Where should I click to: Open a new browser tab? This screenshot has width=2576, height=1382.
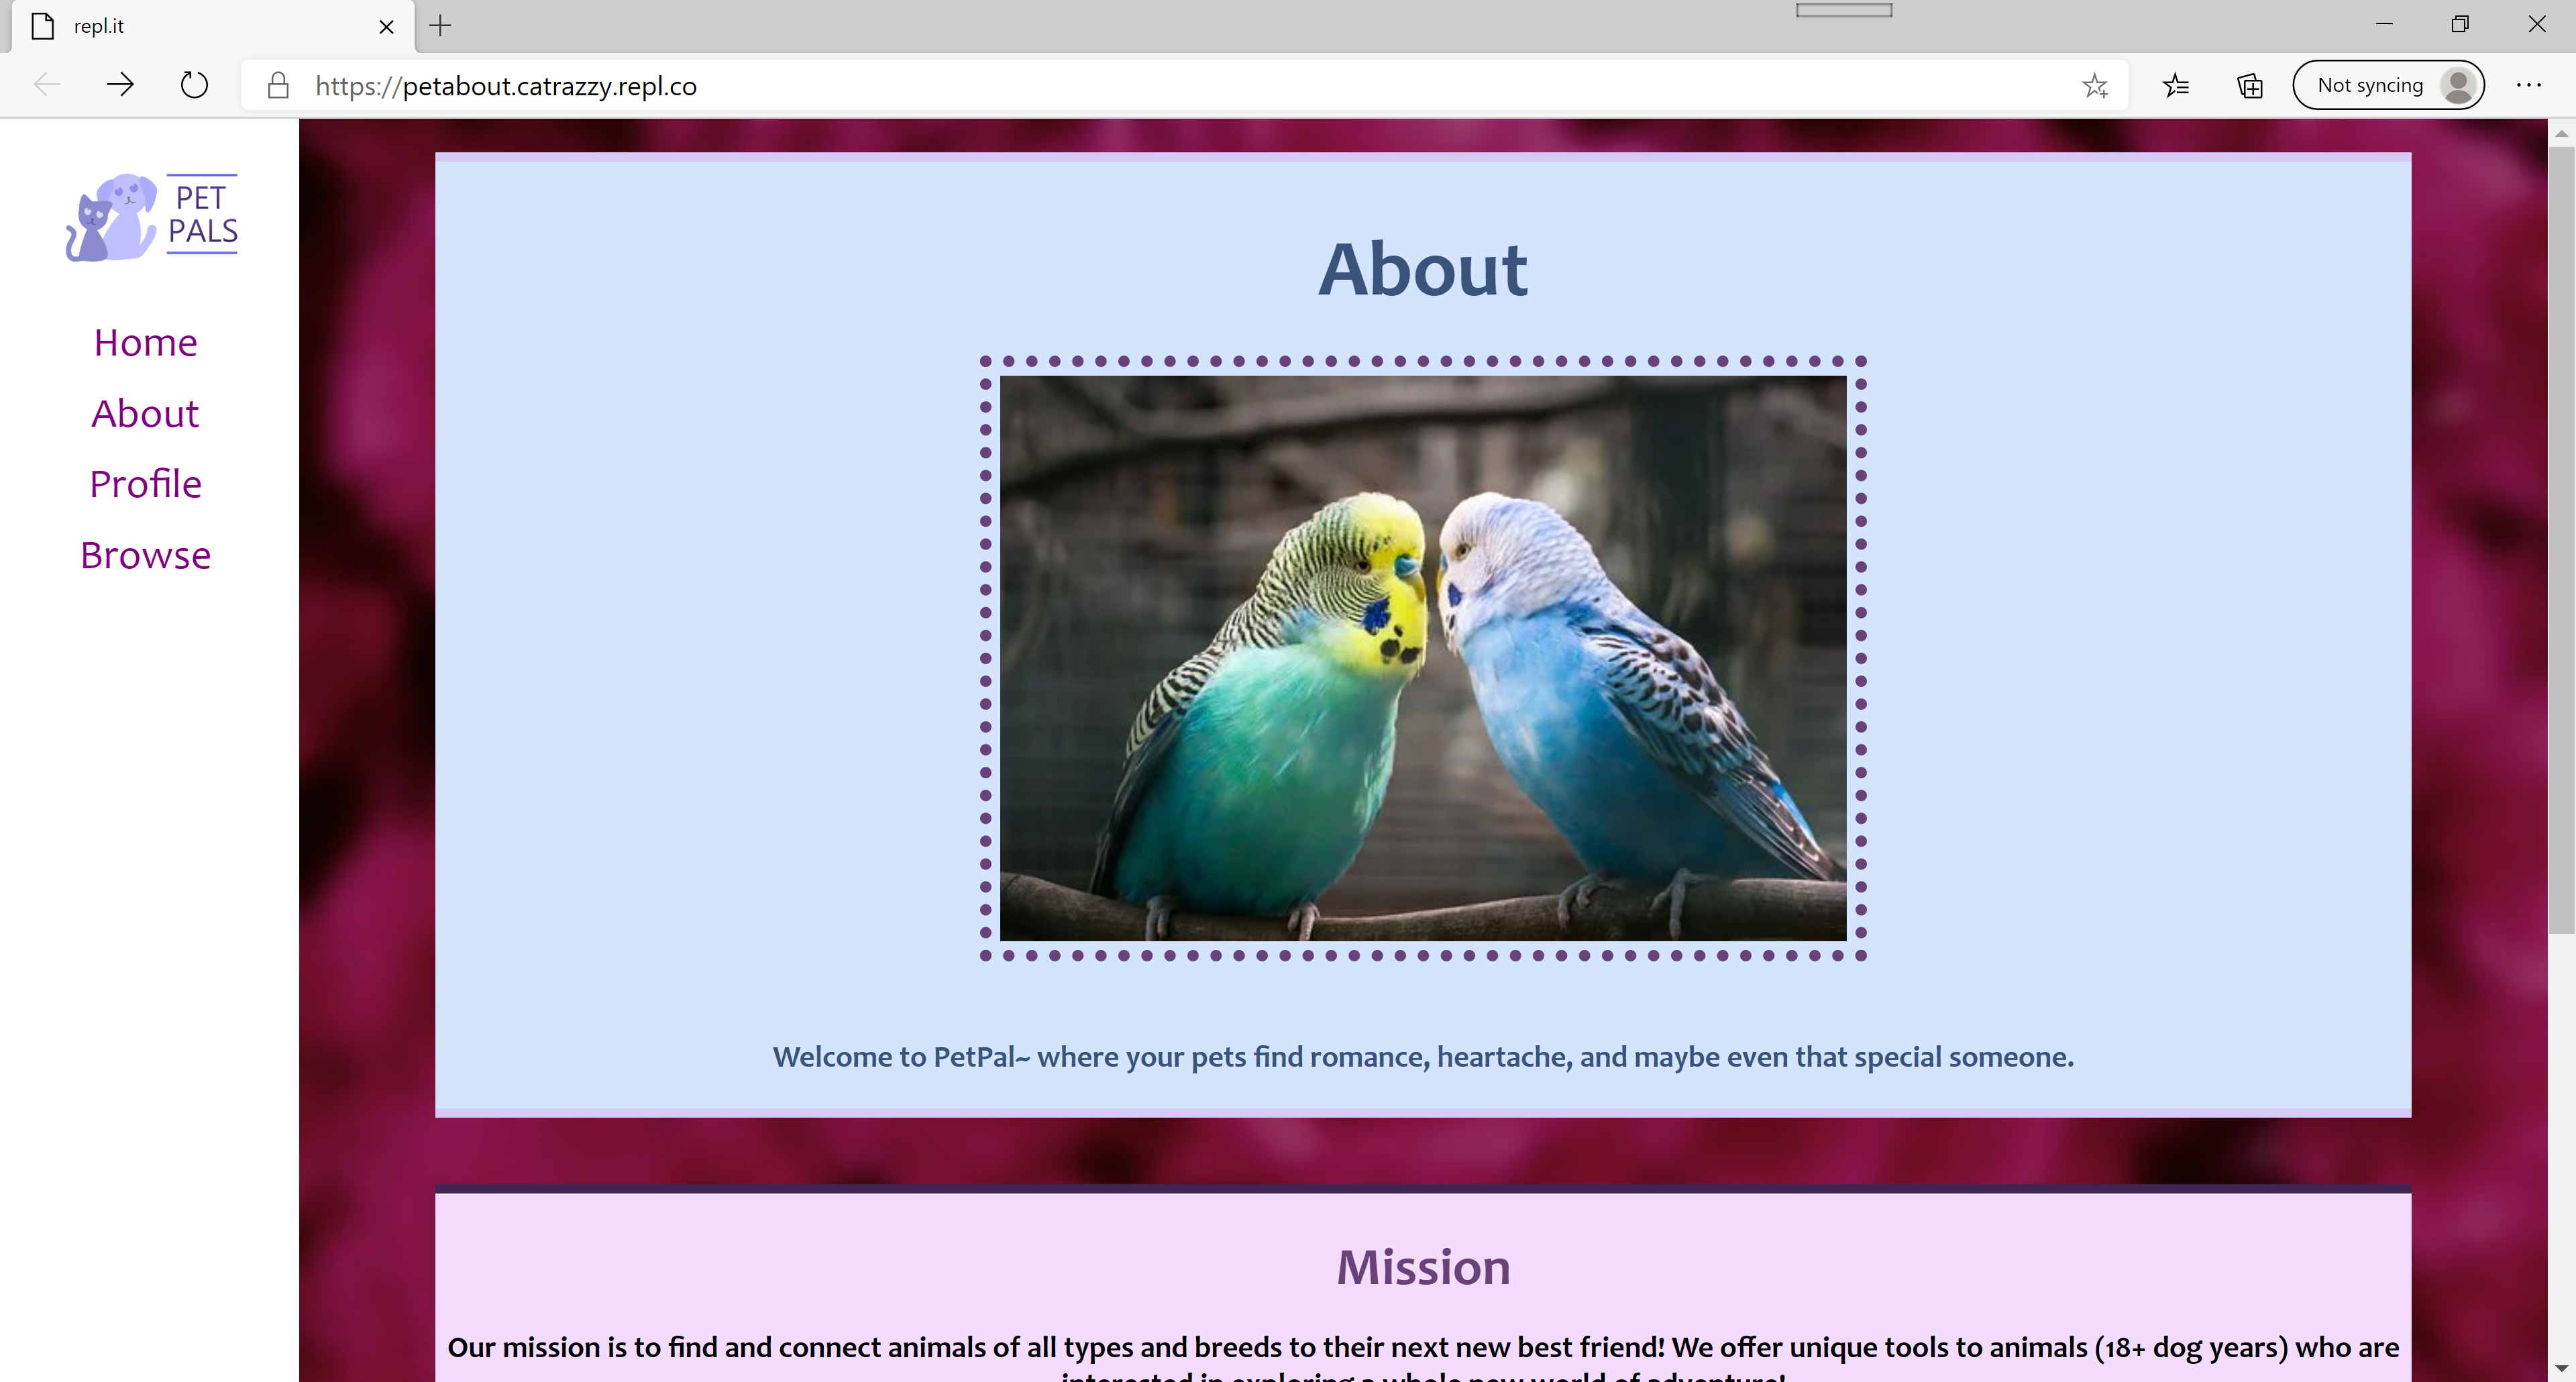440,26
